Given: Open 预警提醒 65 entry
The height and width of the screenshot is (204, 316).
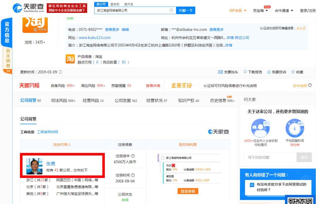Looking at the screenshot, I should click(121, 86).
